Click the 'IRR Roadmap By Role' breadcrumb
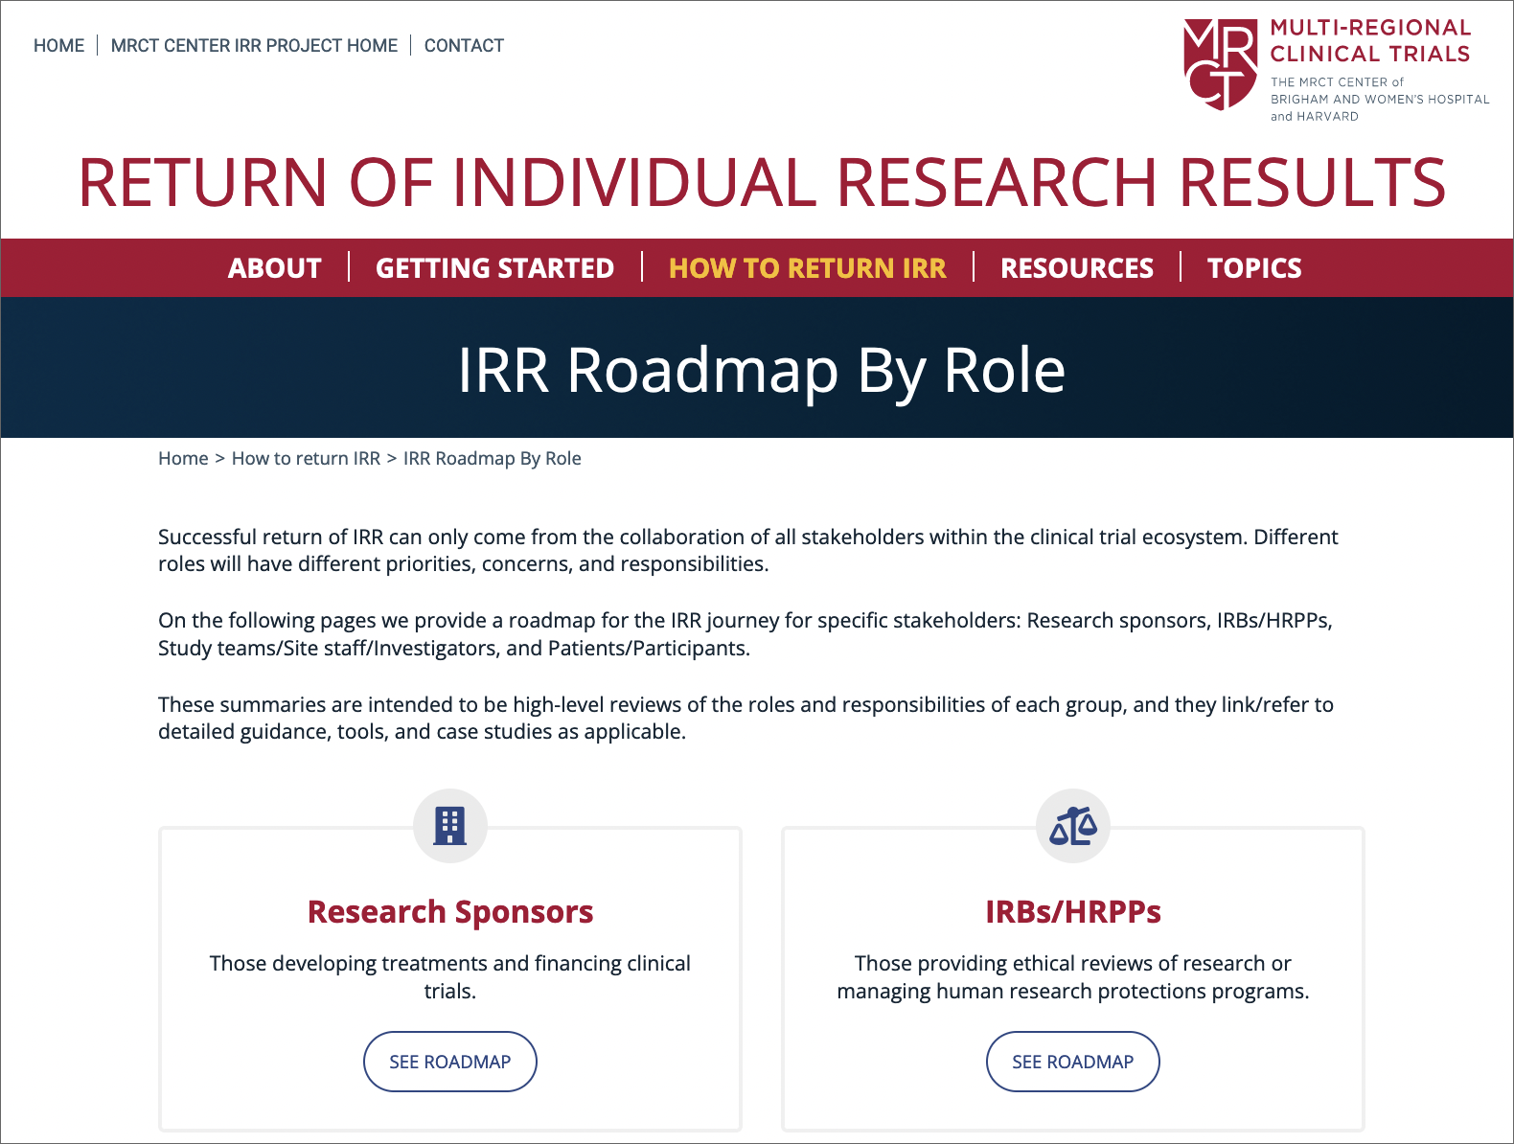The height and width of the screenshot is (1144, 1514). [x=492, y=458]
